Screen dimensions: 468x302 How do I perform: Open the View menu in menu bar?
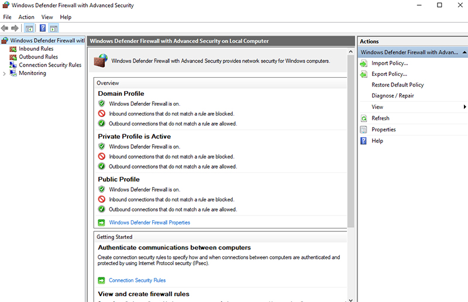click(x=47, y=17)
